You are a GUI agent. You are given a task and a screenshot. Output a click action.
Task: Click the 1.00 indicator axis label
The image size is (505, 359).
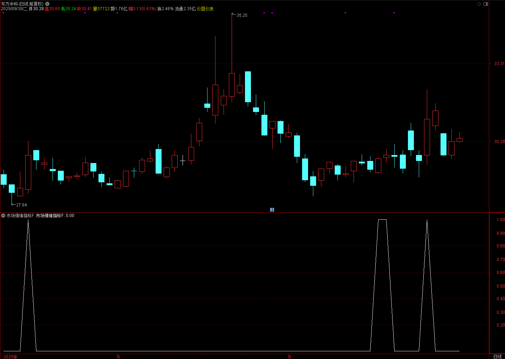[x=500, y=220]
